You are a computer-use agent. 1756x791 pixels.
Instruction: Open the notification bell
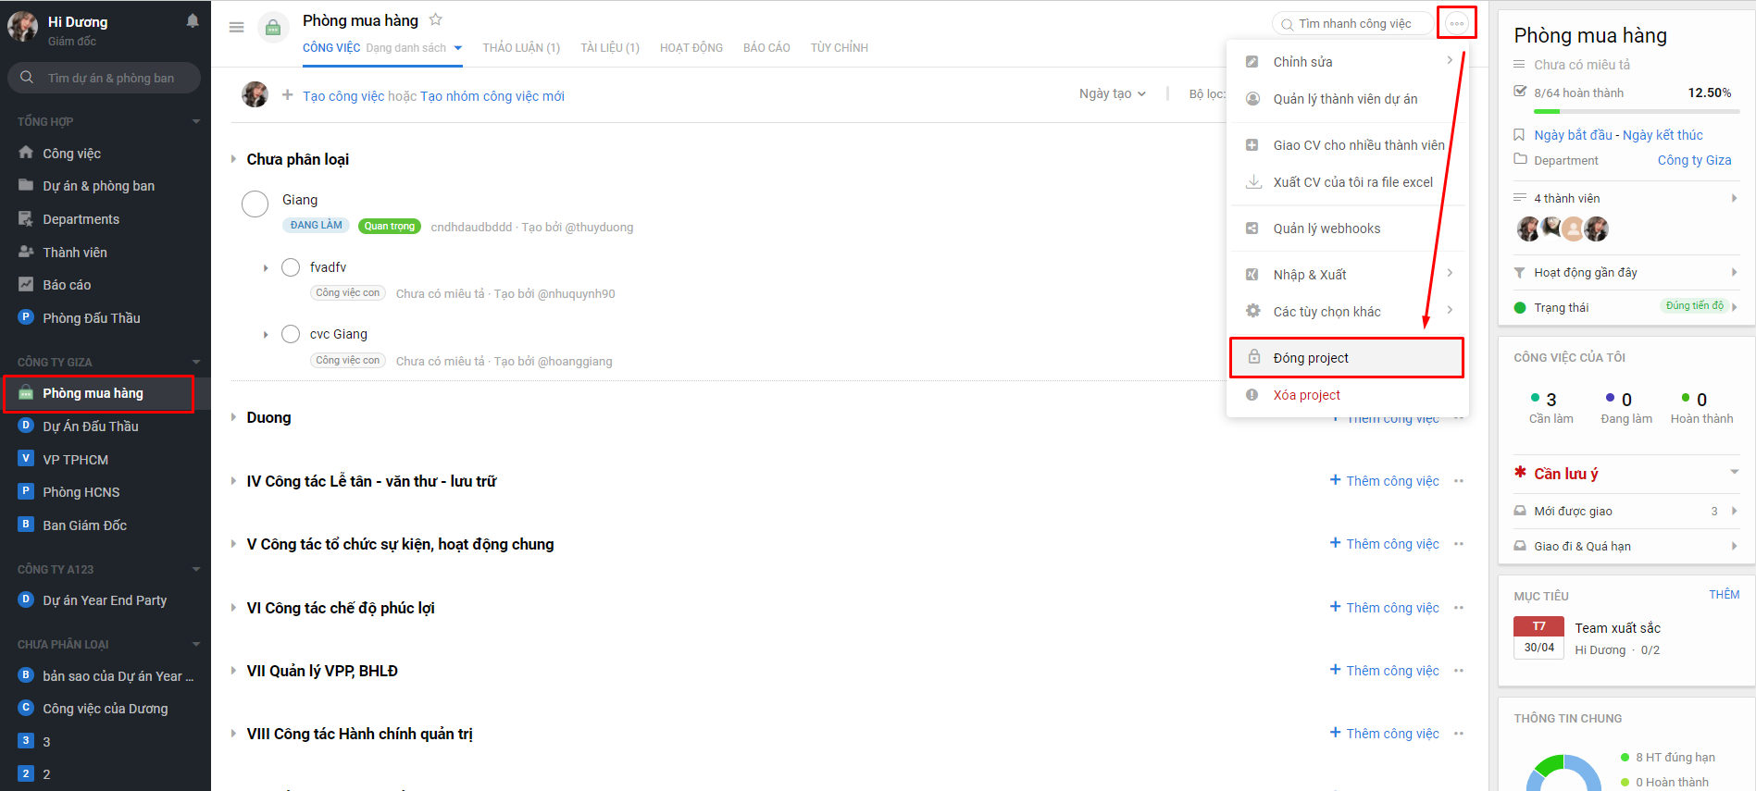(193, 20)
